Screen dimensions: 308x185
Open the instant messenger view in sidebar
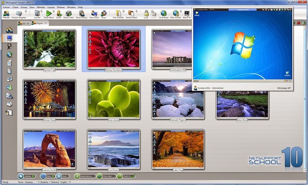tap(9, 87)
